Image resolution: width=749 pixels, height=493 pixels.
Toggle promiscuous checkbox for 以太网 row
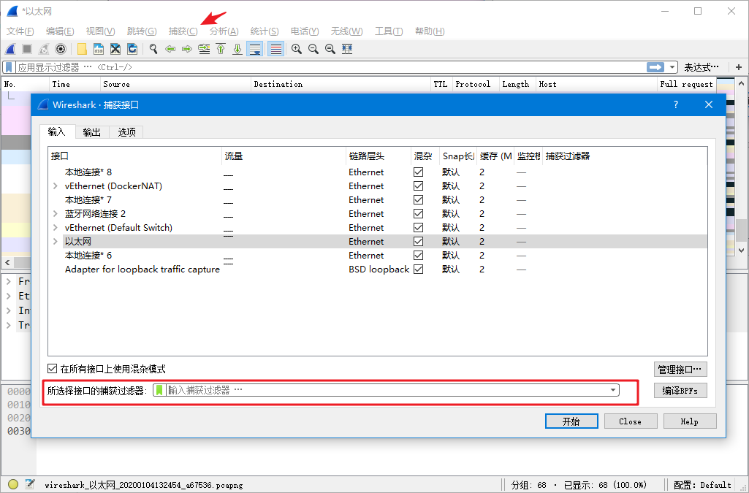pyautogui.click(x=419, y=242)
